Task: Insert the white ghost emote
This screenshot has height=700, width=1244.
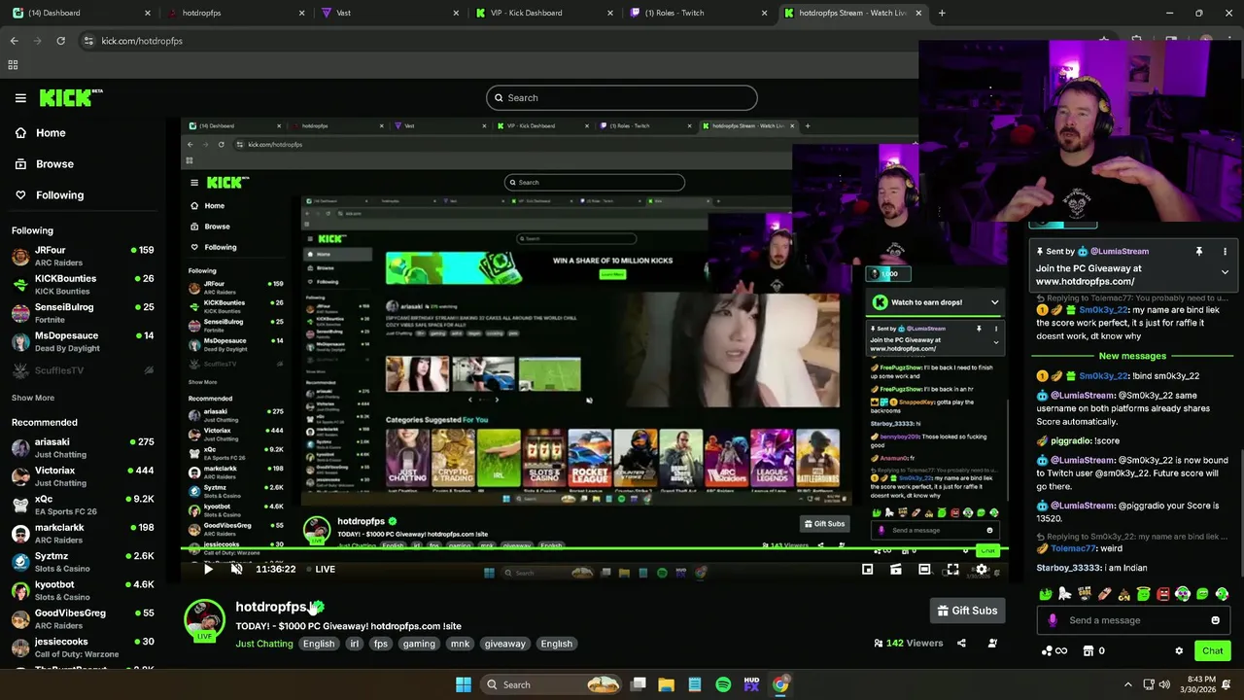Action: tap(1064, 594)
